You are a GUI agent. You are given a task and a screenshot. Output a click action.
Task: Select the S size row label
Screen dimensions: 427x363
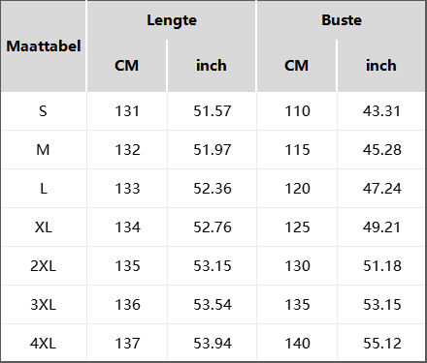(x=43, y=111)
